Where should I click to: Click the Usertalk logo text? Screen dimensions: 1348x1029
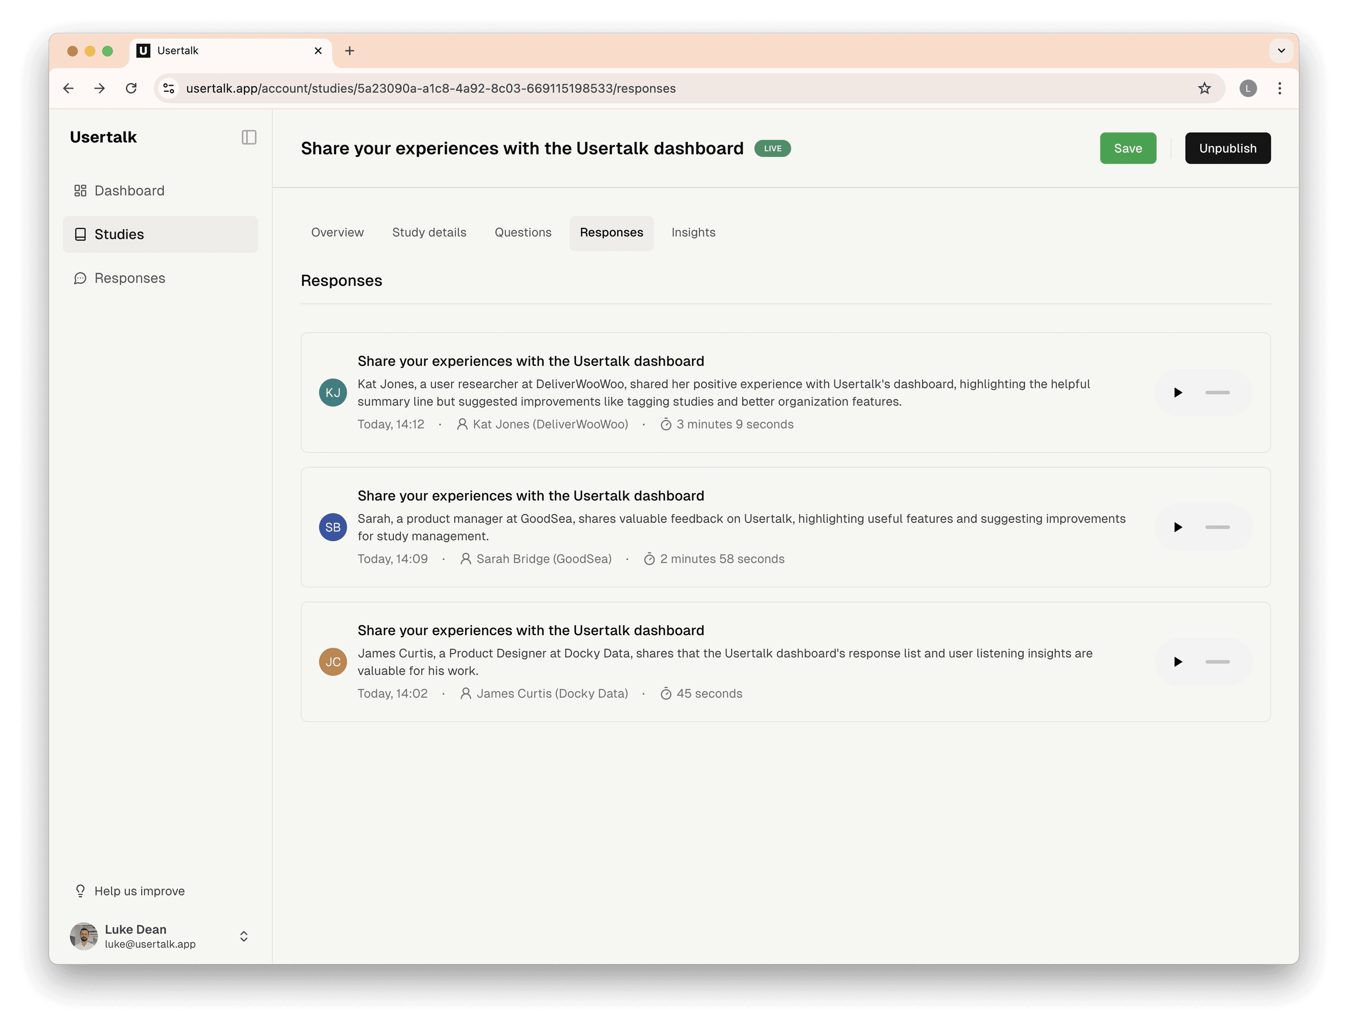104,137
